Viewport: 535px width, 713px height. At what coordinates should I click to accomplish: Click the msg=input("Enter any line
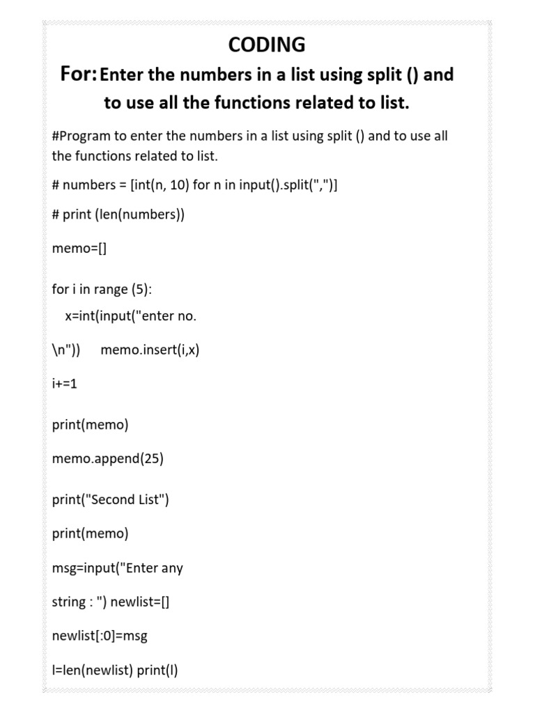[x=117, y=567]
